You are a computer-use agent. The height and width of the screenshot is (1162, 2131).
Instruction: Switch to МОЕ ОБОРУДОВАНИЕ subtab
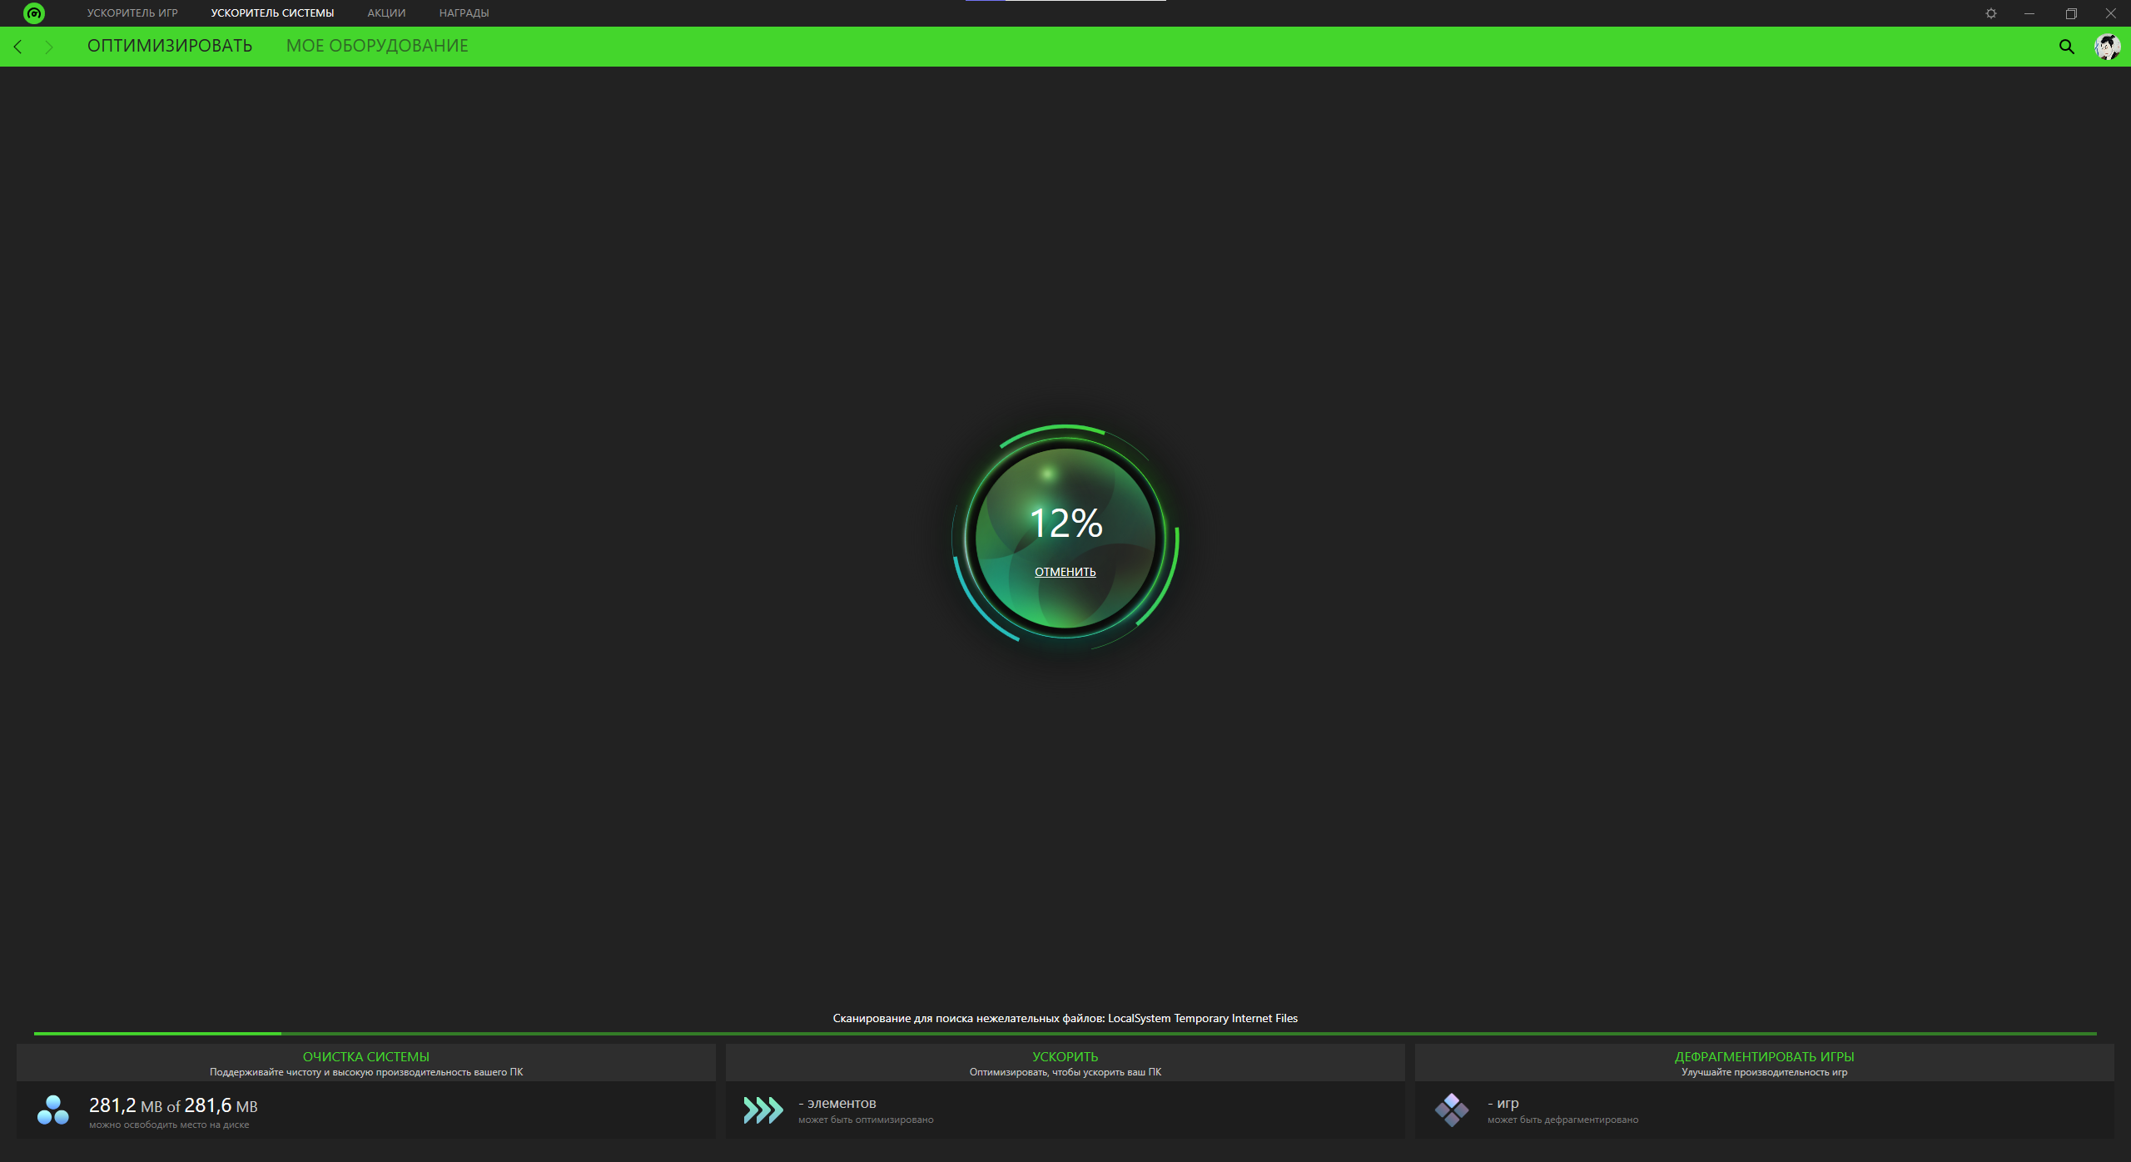click(x=377, y=46)
